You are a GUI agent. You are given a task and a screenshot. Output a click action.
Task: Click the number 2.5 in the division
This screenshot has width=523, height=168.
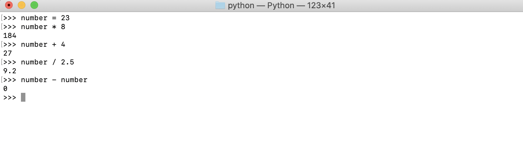click(x=68, y=62)
